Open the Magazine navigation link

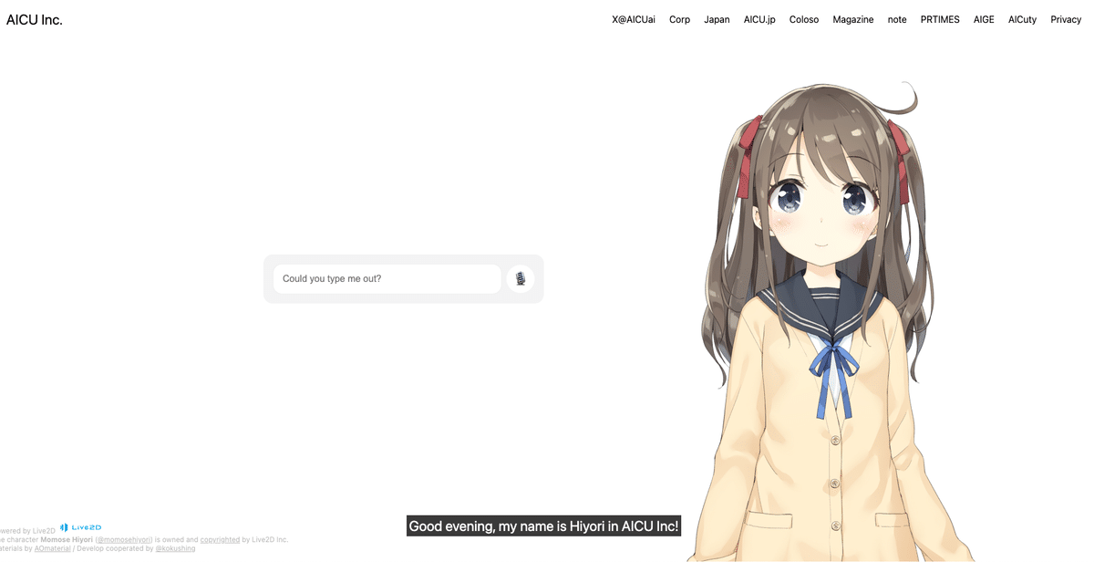pos(852,19)
